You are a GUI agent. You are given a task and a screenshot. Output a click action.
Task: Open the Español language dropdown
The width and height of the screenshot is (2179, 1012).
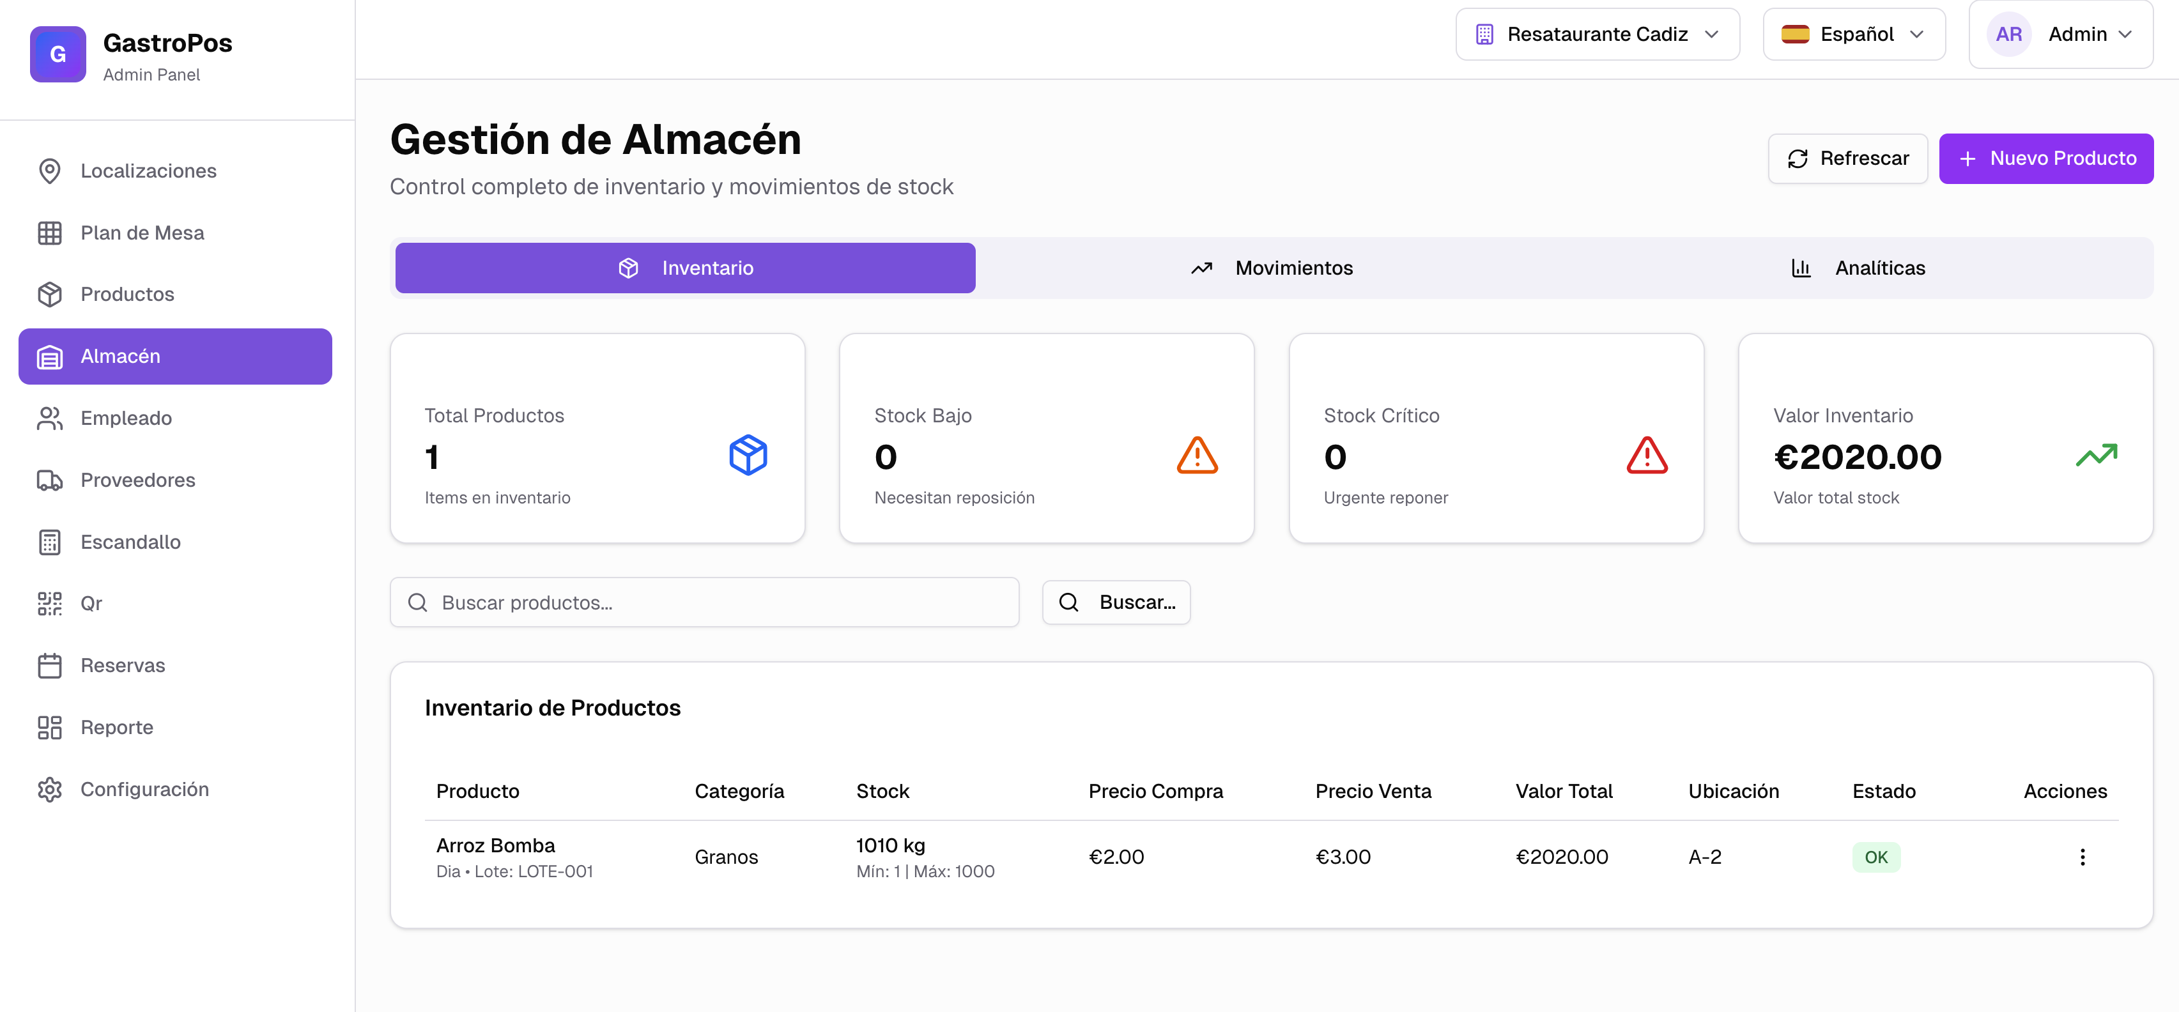tap(1853, 34)
